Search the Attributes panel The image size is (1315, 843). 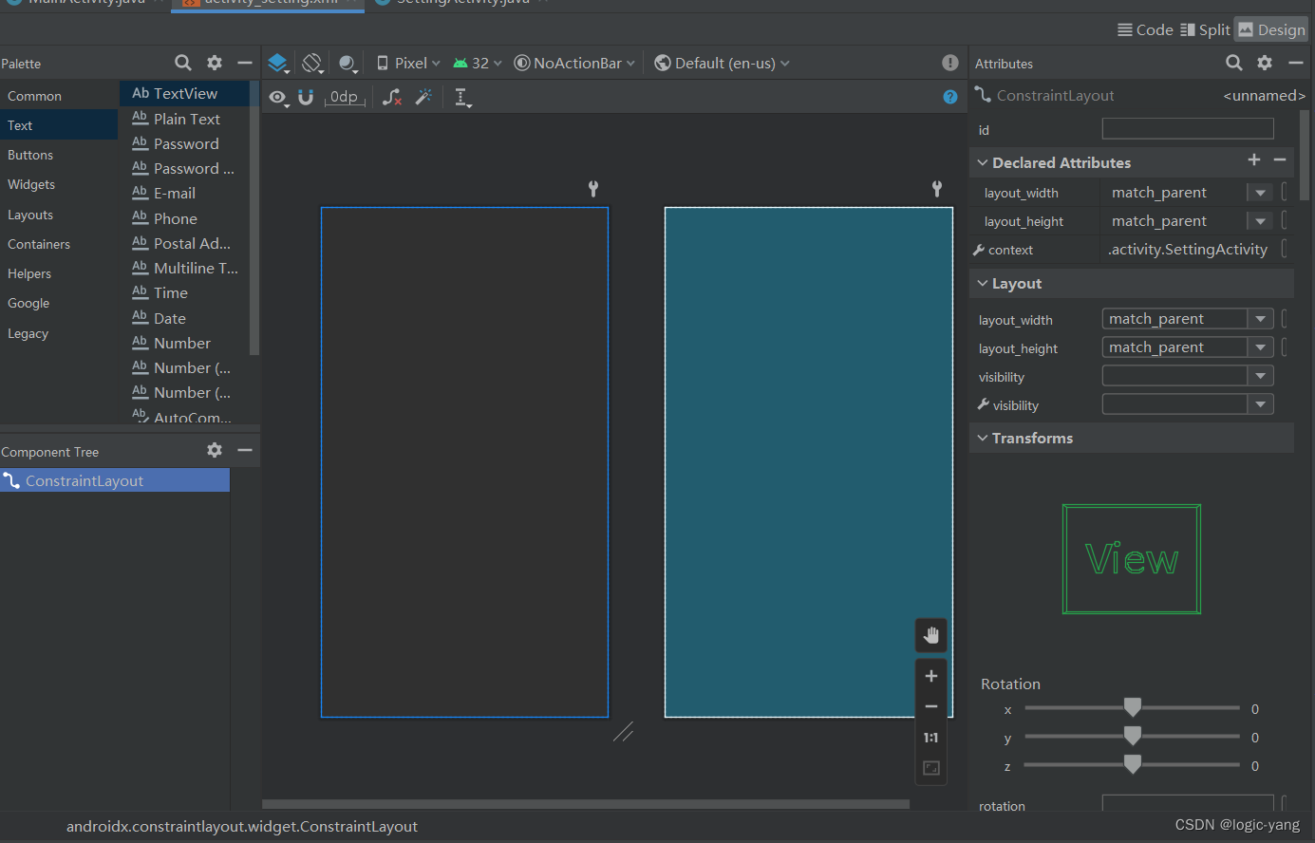(1234, 63)
